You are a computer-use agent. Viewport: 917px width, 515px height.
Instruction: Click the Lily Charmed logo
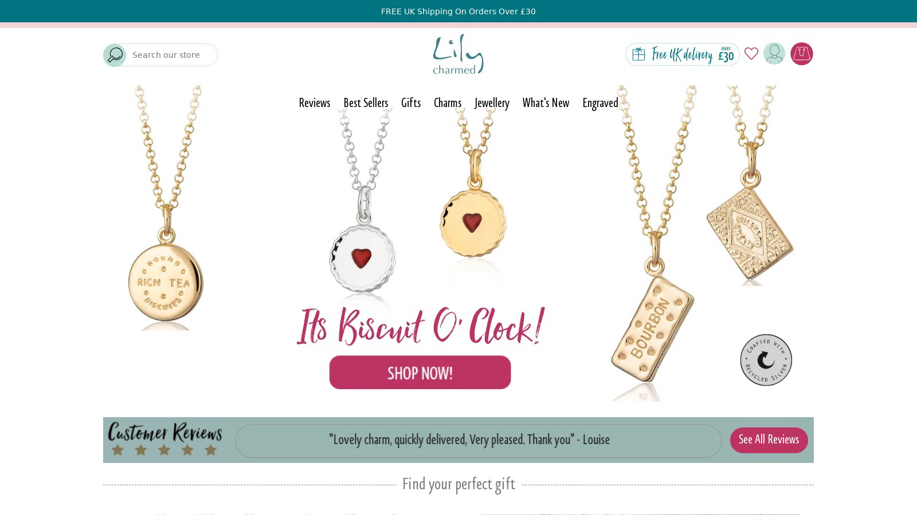click(x=458, y=54)
